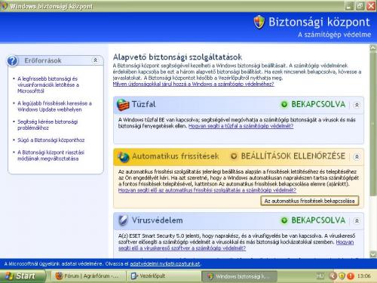Click the 13:06 clock in the taskbar
The image size is (377, 283).
pos(363,276)
